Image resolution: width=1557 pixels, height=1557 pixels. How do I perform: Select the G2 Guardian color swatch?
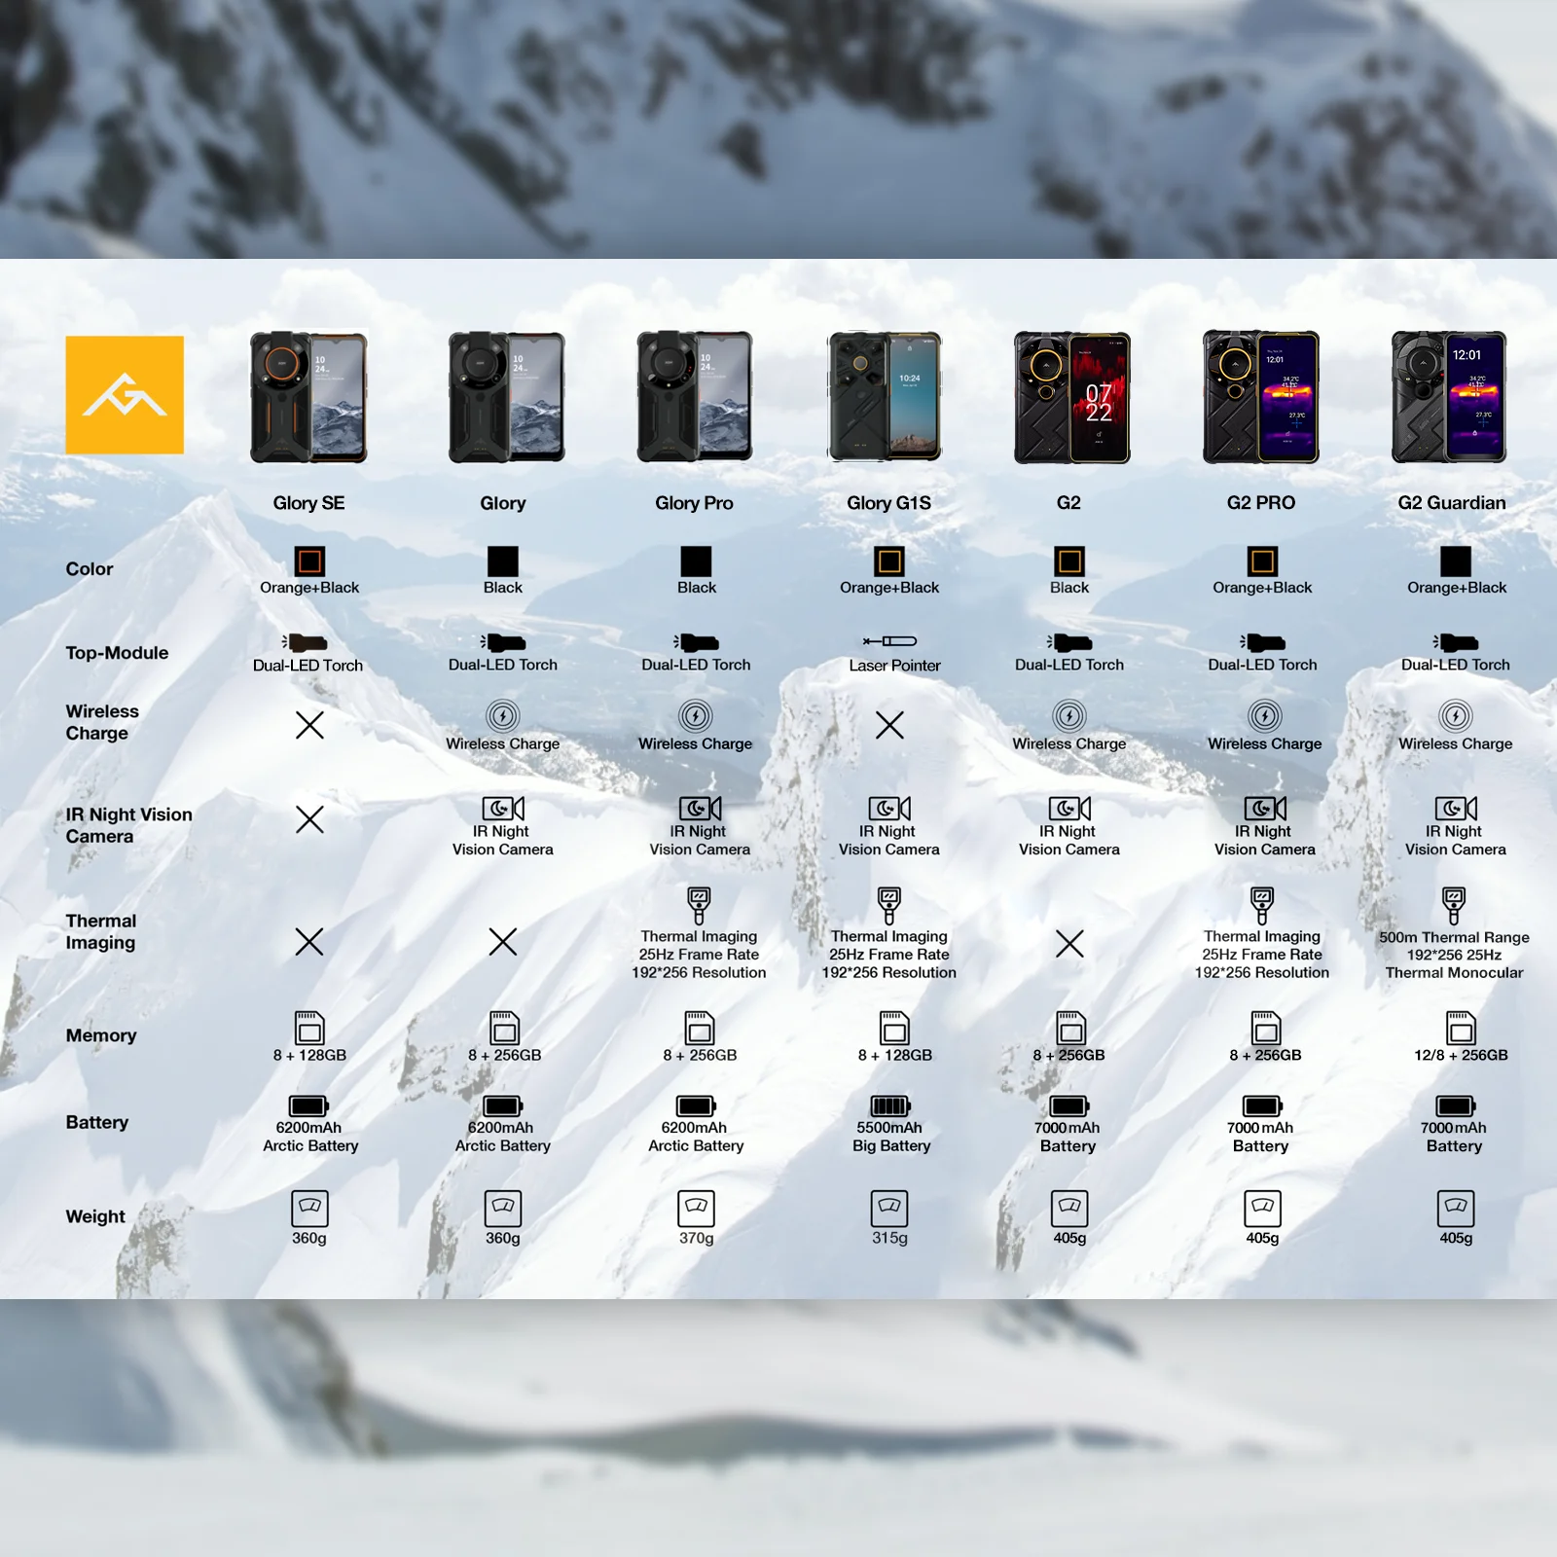[1456, 561]
